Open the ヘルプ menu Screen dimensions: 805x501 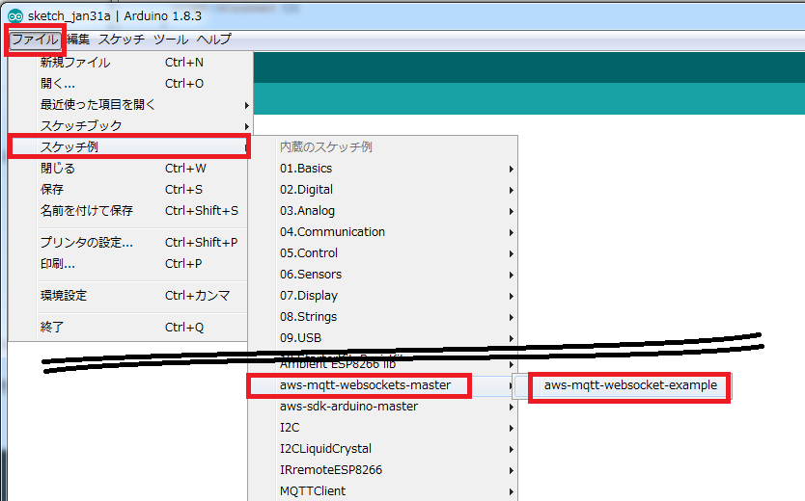point(213,40)
